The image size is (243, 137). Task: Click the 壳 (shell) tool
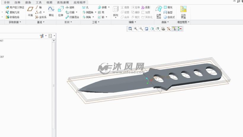(x=101, y=12)
